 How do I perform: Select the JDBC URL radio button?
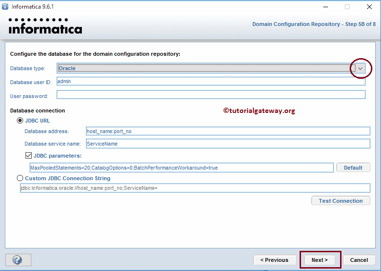(x=20, y=121)
